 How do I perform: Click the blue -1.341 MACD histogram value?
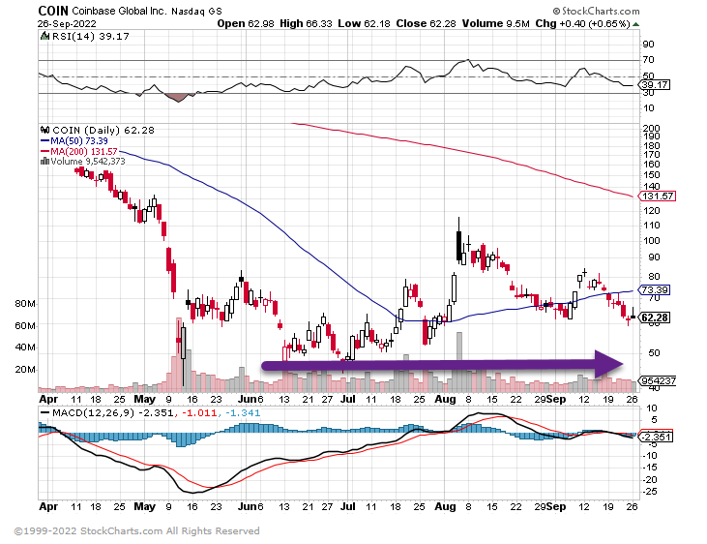click(242, 412)
